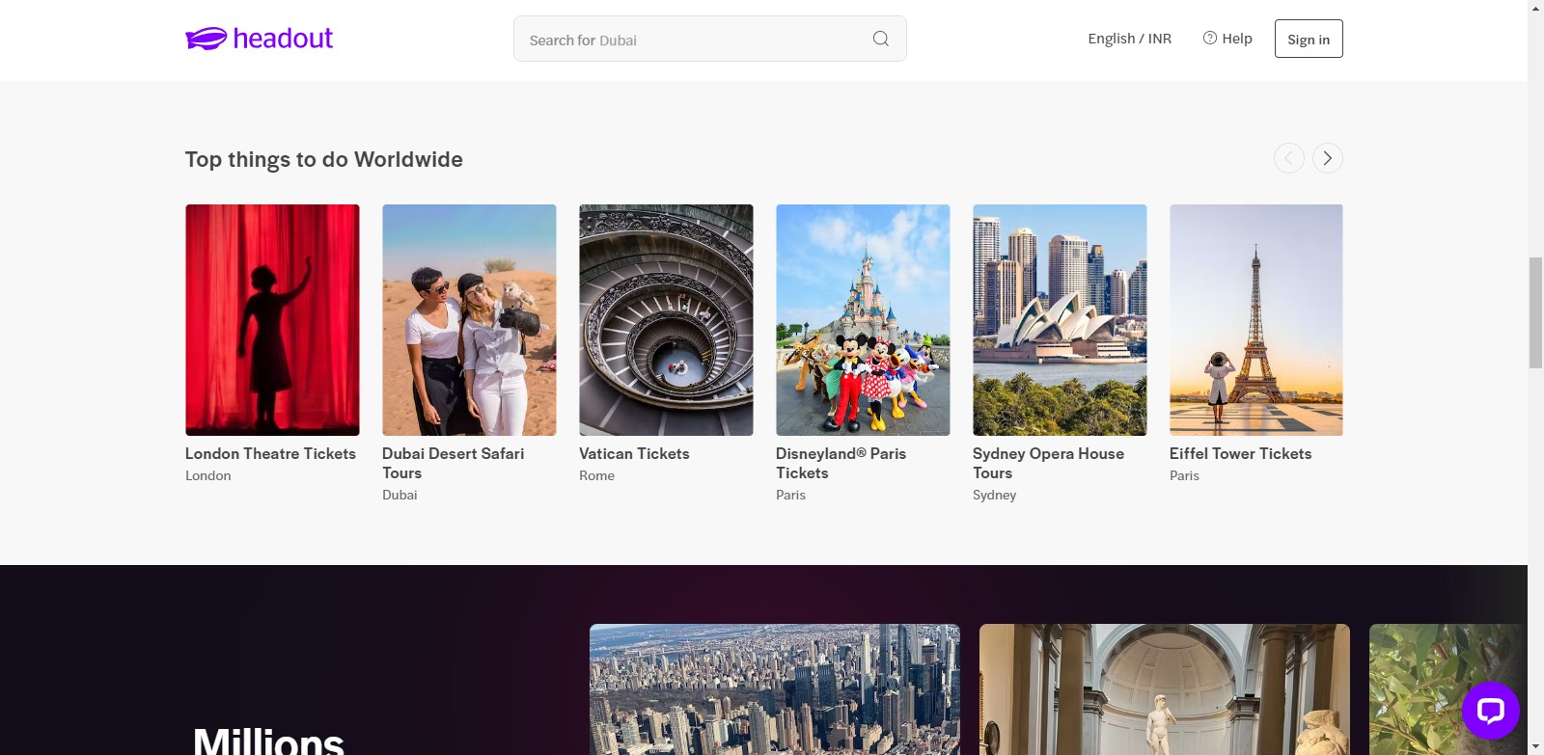Select the Eiffel Tower Tickets image
The image size is (1544, 755).
click(1255, 319)
